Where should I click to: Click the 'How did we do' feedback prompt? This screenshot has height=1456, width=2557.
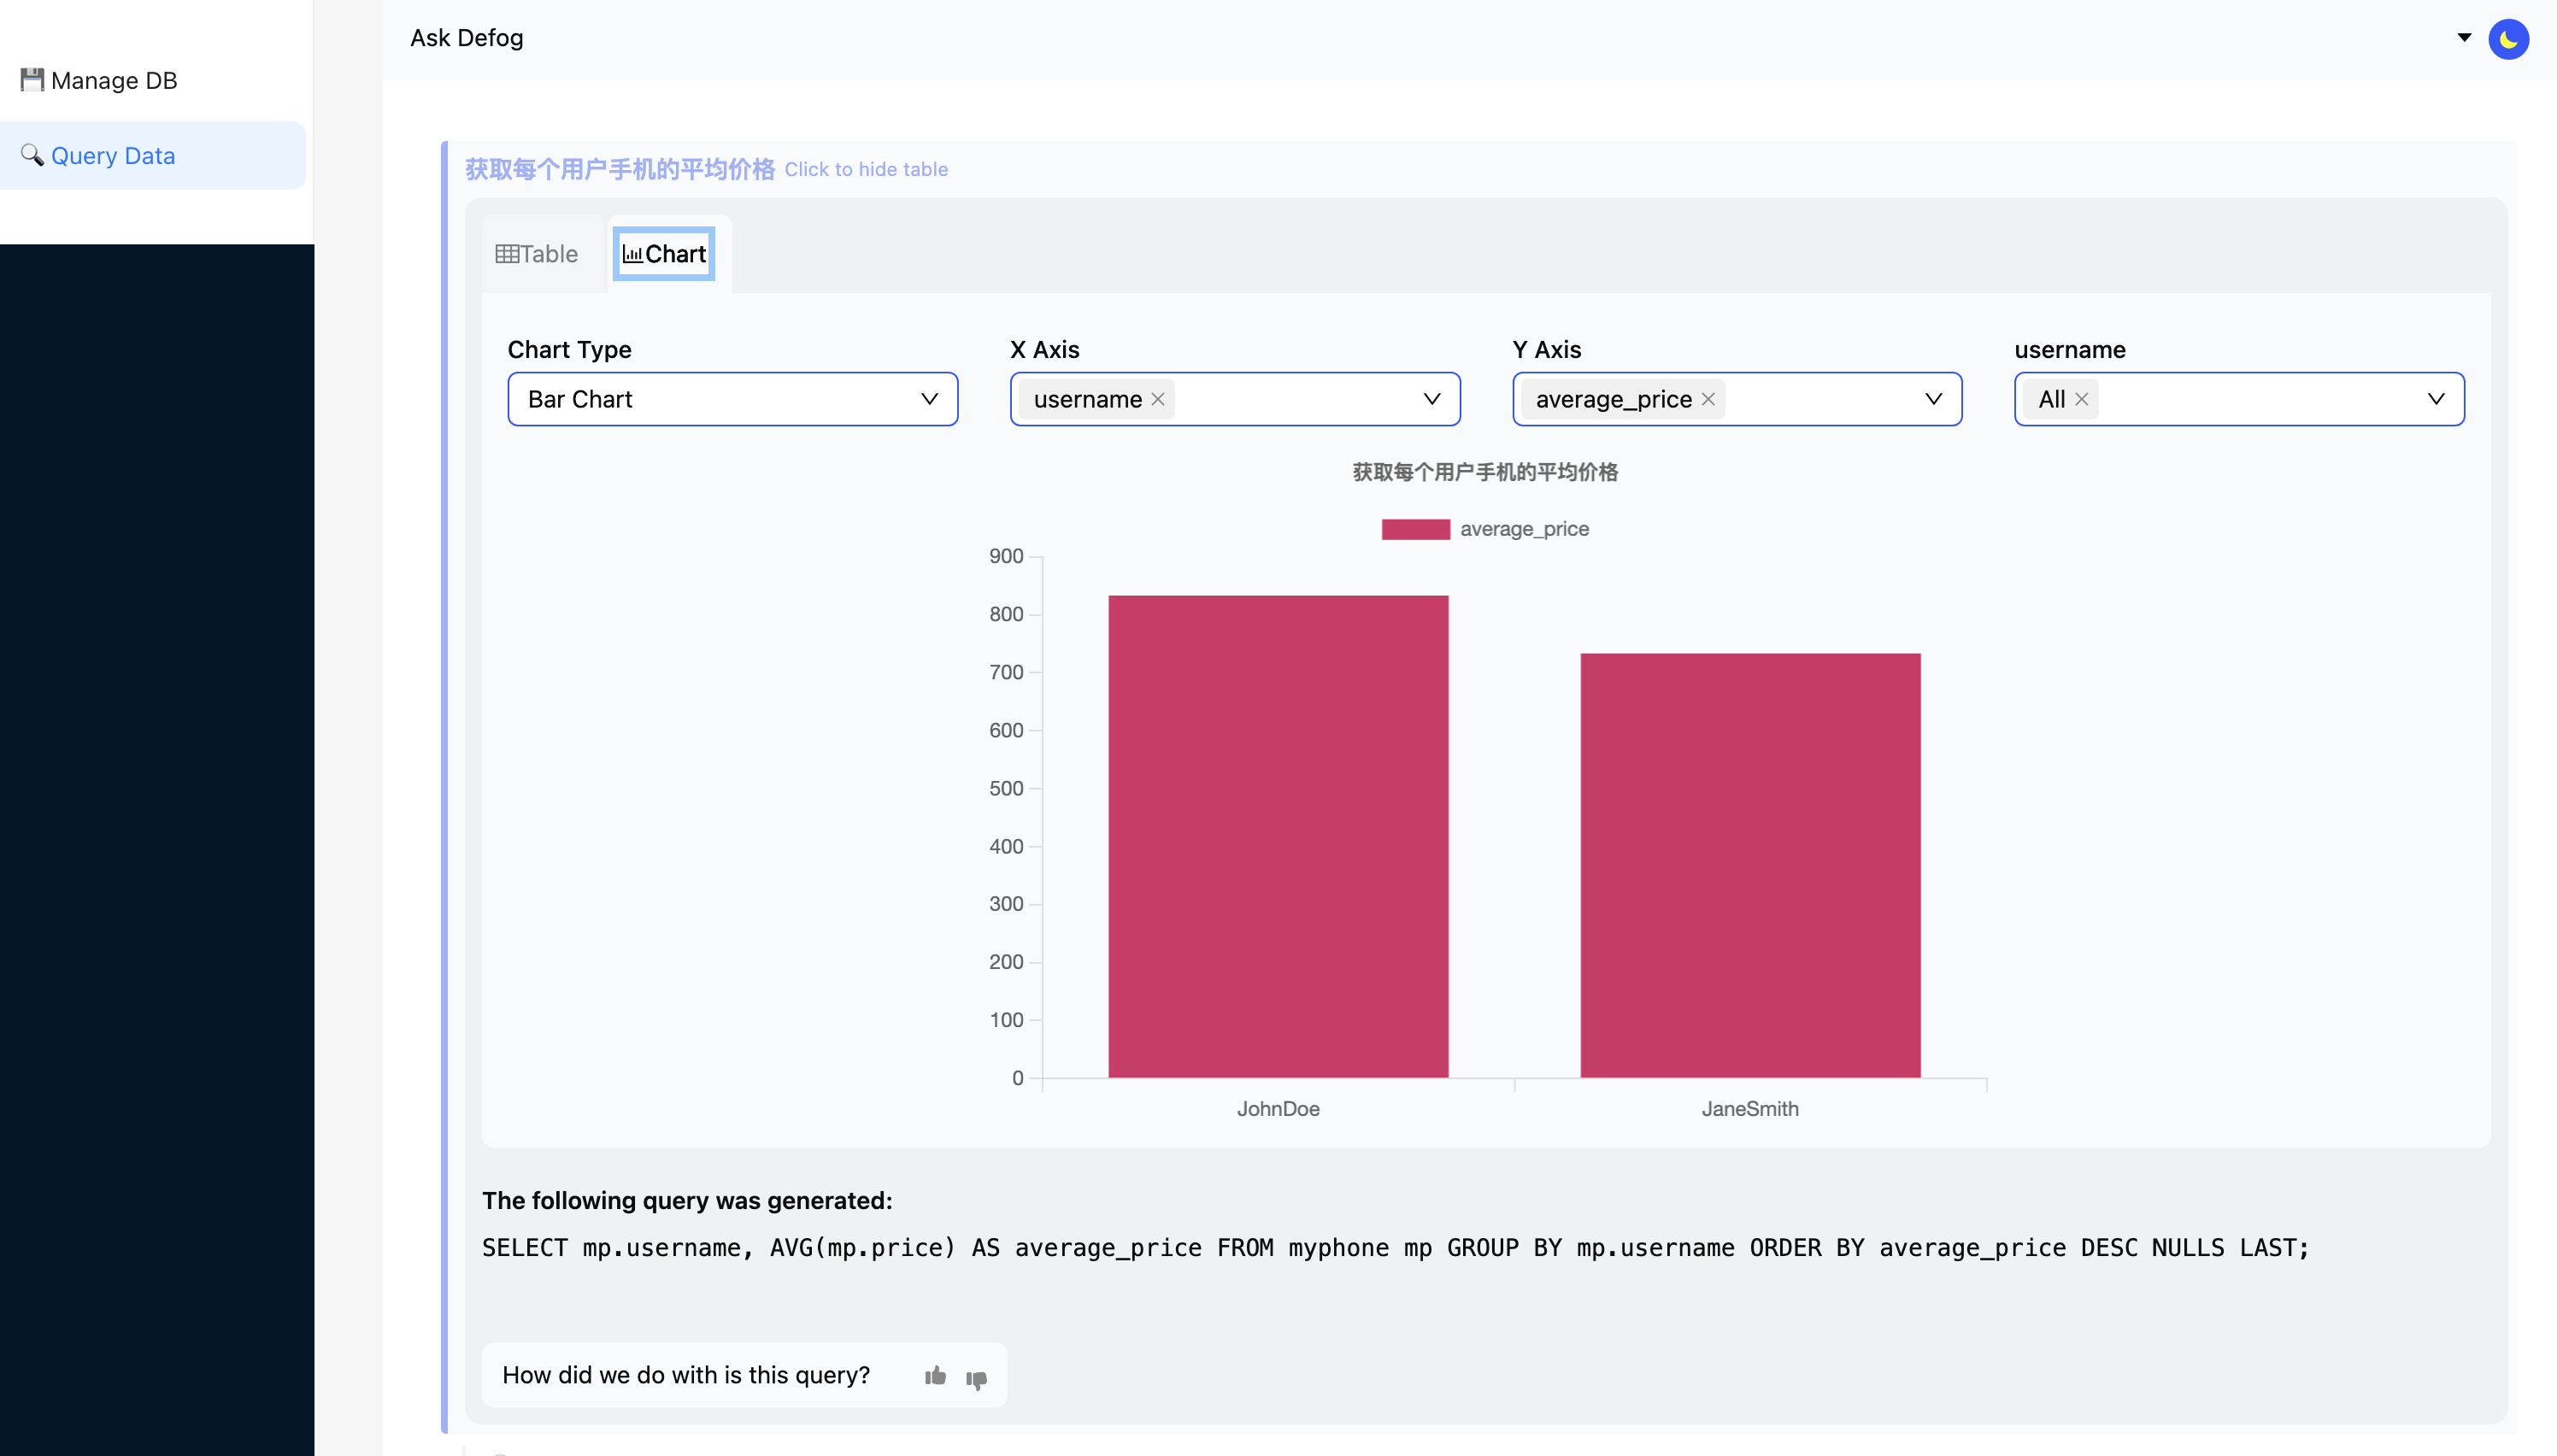pos(686,1375)
